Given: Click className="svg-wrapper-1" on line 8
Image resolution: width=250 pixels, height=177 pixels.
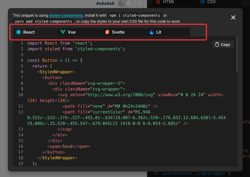Looking at the screenshot, I should 91,83.
